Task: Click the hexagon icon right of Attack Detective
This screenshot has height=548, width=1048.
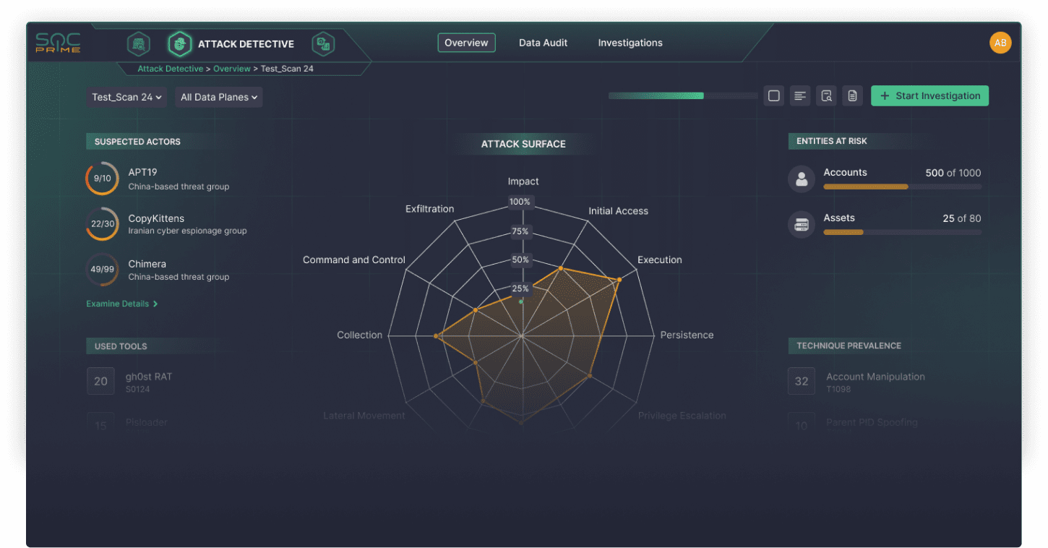Action: (323, 44)
